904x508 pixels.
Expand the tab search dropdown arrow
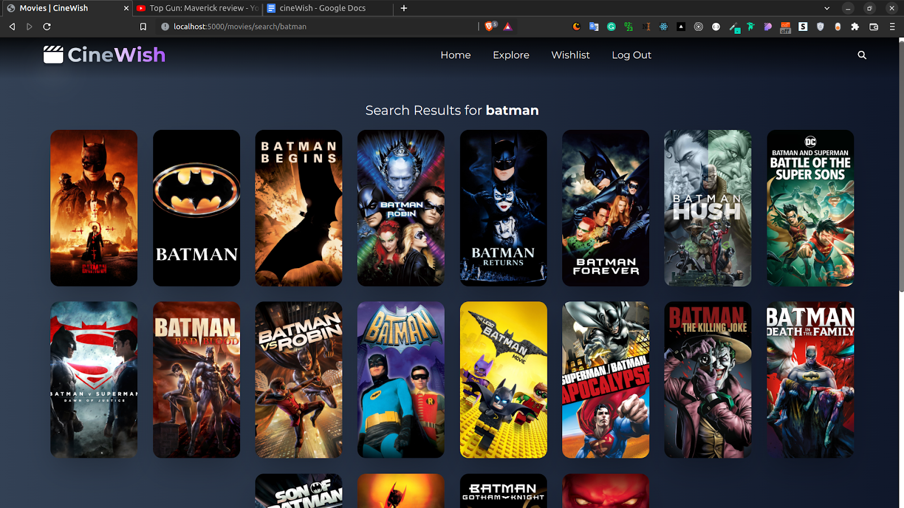[827, 8]
